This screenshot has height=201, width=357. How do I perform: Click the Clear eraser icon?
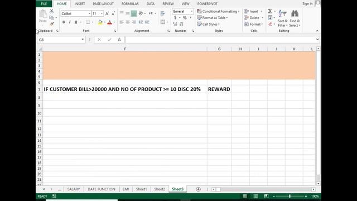270,24
